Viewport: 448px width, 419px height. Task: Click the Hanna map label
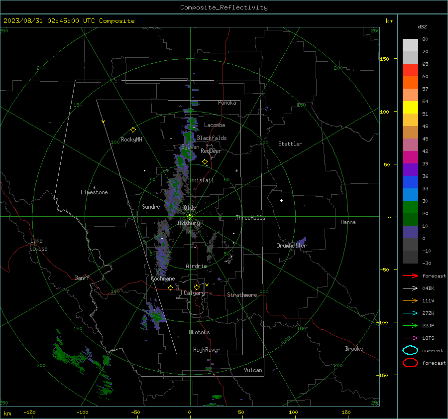(348, 222)
